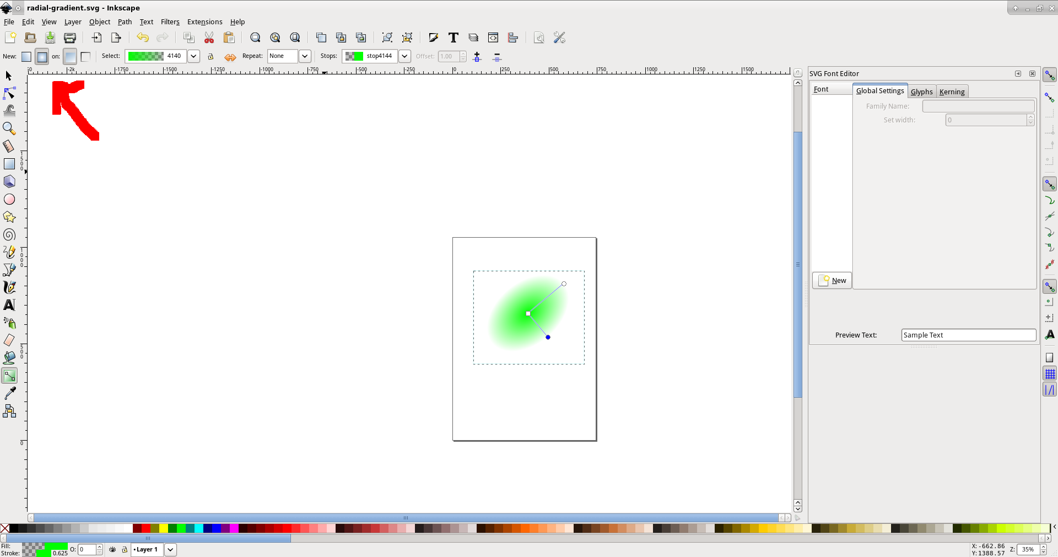Open the Filters menu
The height and width of the screenshot is (557, 1058).
pyautogui.click(x=170, y=22)
